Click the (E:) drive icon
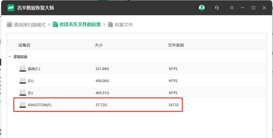 [23, 93]
